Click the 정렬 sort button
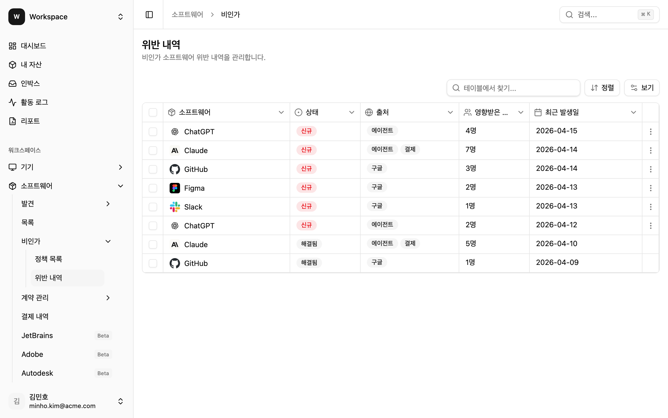 [x=602, y=88]
